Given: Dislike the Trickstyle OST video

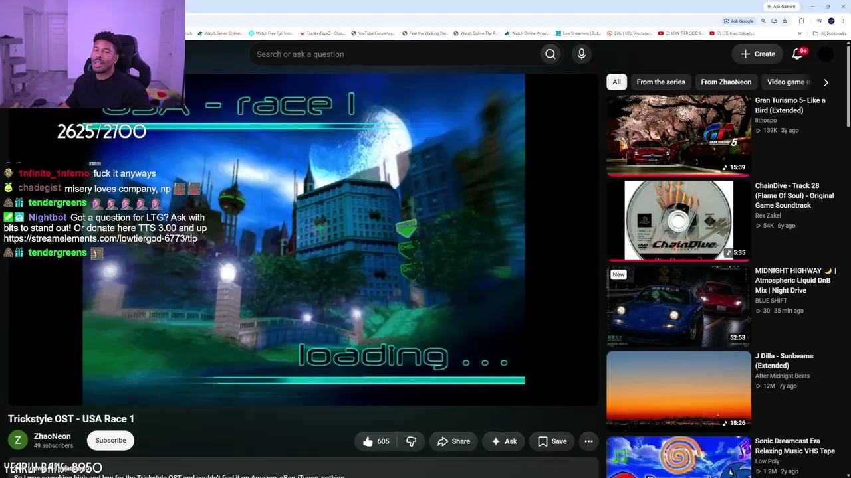Looking at the screenshot, I should coord(412,441).
